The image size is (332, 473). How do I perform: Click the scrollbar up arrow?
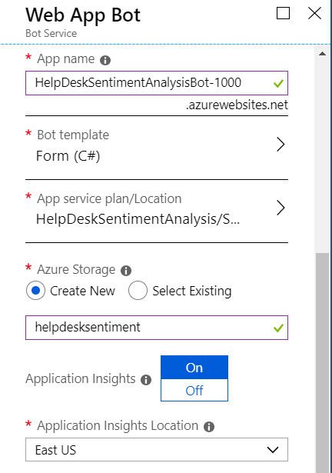pos(322,54)
